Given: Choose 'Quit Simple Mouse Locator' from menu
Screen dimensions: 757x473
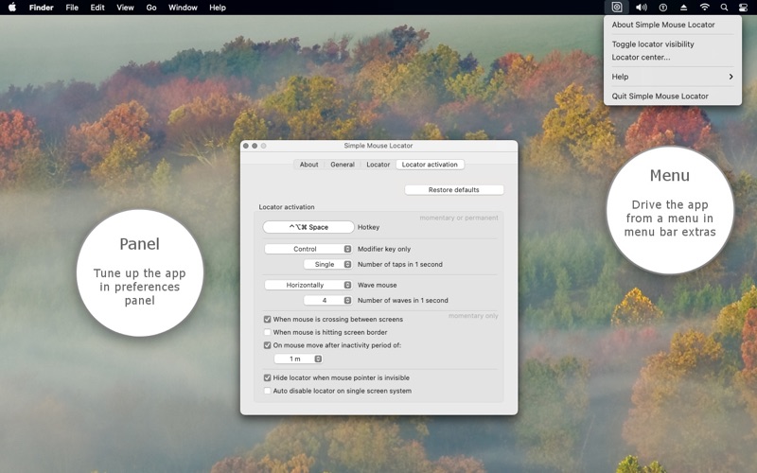Looking at the screenshot, I should (660, 96).
